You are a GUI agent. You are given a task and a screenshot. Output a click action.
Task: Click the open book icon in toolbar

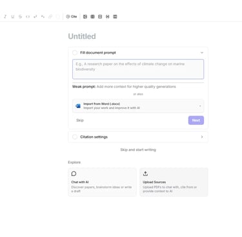pyautogui.click(x=115, y=17)
